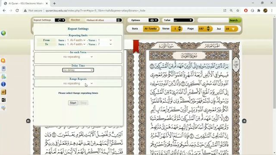The height and width of the screenshot is (155, 276).
Task: Open the To Sura dropdown
Action: (x=76, y=44)
